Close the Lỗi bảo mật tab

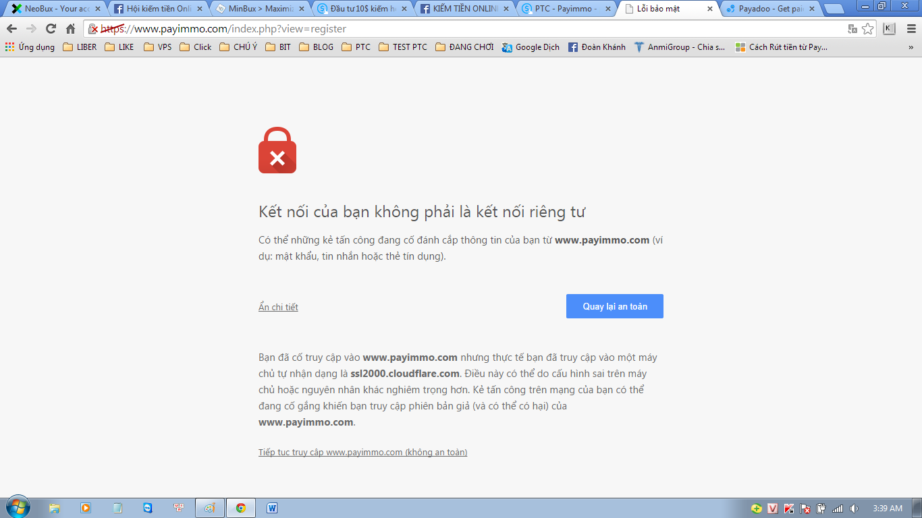point(709,9)
